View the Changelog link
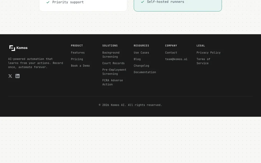 pyautogui.click(x=141, y=65)
